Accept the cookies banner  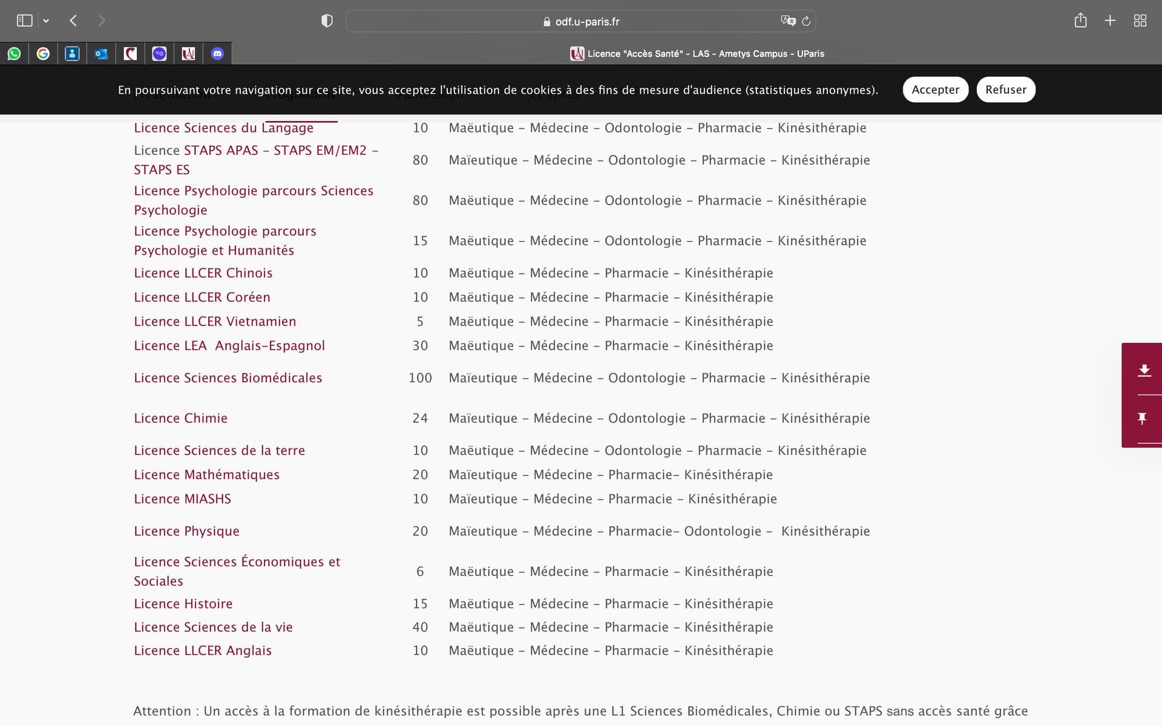click(935, 90)
